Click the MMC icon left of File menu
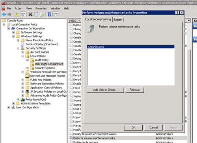Screen dimensions: 197x143 (x=3, y=9)
